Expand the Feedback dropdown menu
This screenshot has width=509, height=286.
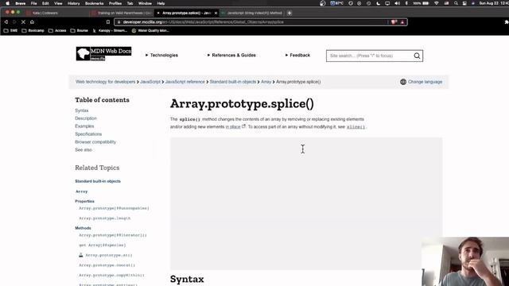point(297,56)
